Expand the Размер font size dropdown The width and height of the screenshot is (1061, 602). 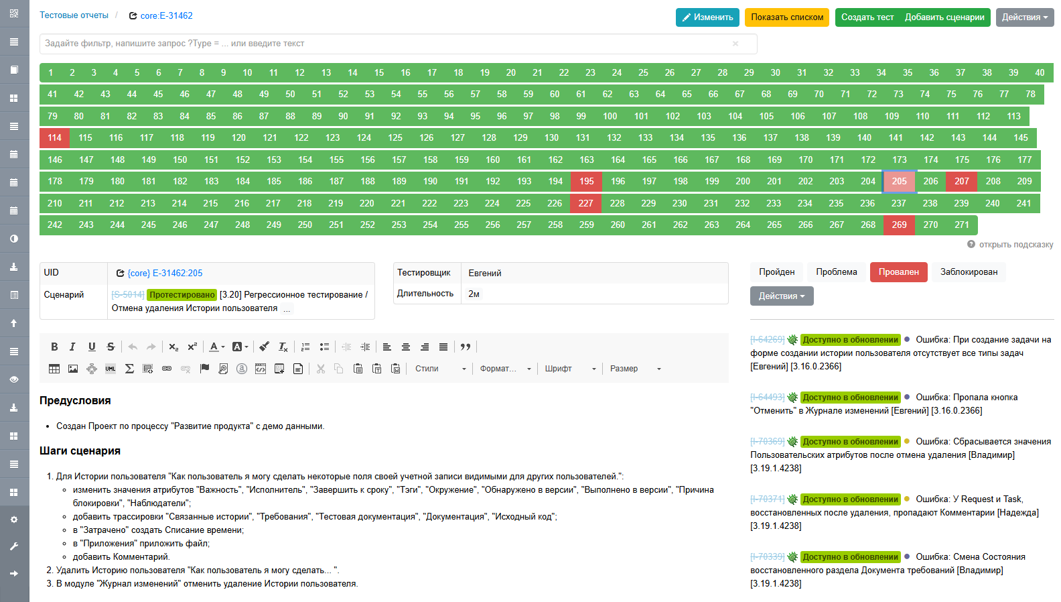click(635, 369)
